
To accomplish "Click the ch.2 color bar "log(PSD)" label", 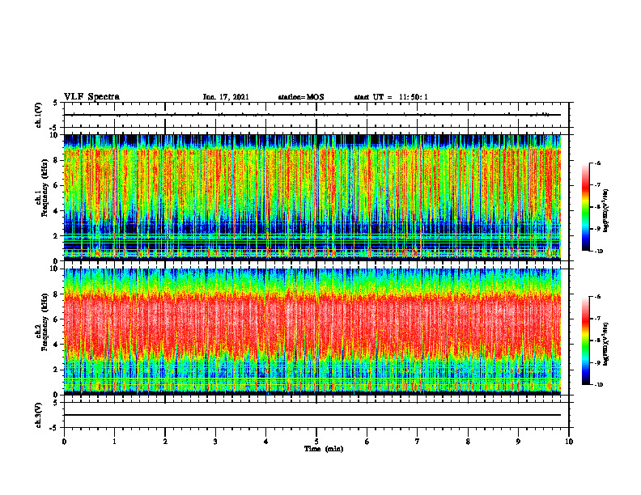I will tap(606, 345).
